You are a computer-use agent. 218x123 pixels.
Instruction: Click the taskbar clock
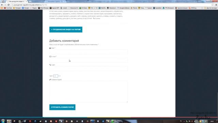pyautogui.click(x=212, y=121)
